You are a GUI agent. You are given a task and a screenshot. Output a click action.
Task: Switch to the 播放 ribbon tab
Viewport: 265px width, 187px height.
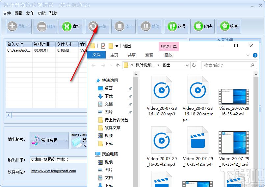[x=169, y=55]
